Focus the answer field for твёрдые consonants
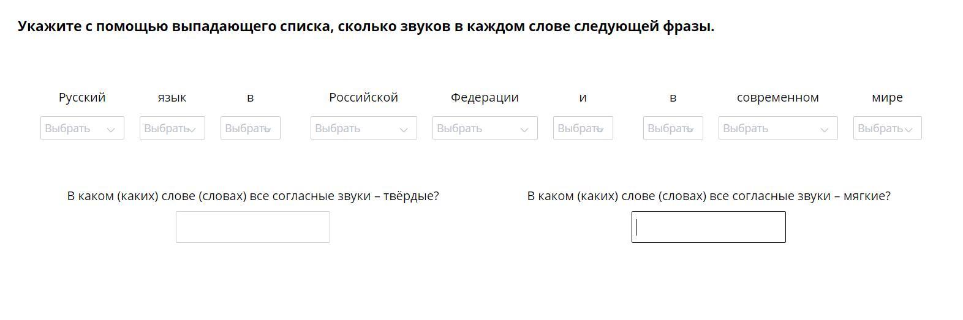This screenshot has width=963, height=320. tap(252, 227)
